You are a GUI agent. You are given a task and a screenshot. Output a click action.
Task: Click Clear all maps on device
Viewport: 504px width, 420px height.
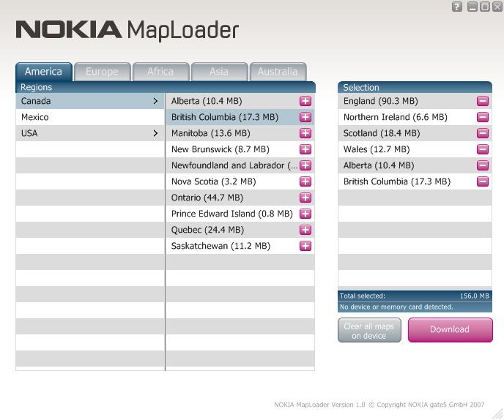tap(369, 330)
